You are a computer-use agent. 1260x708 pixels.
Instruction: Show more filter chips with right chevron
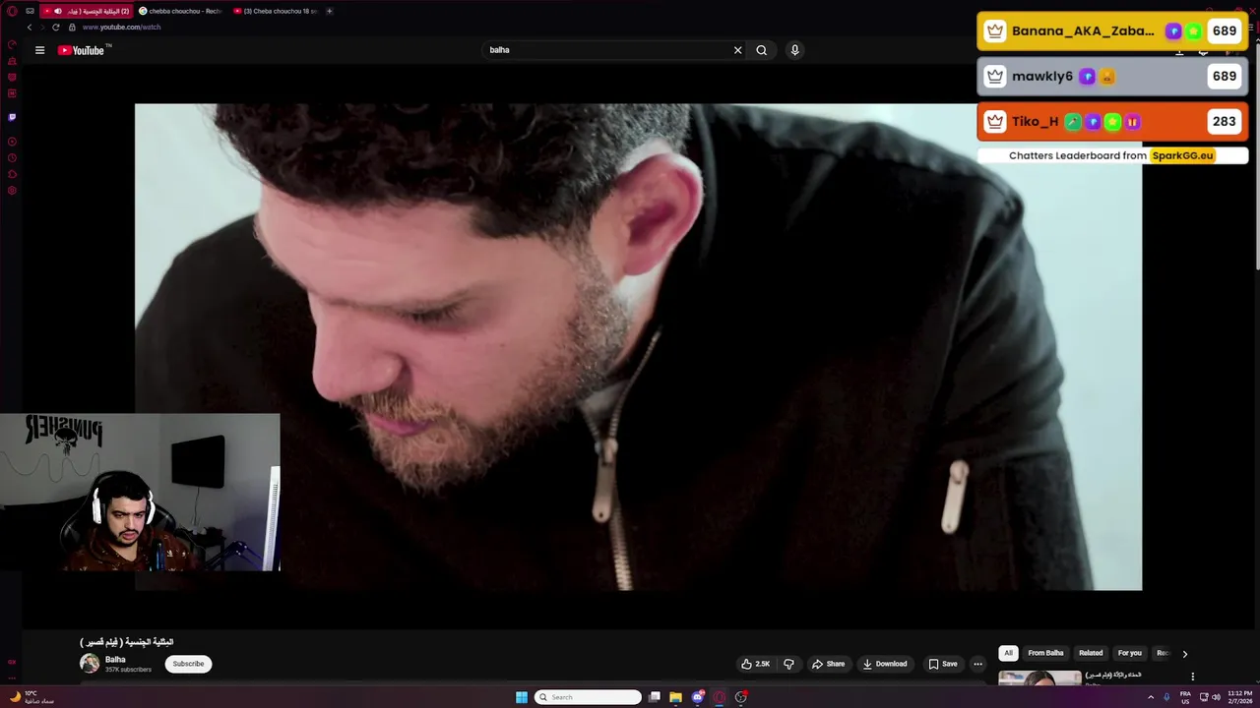[1185, 654]
